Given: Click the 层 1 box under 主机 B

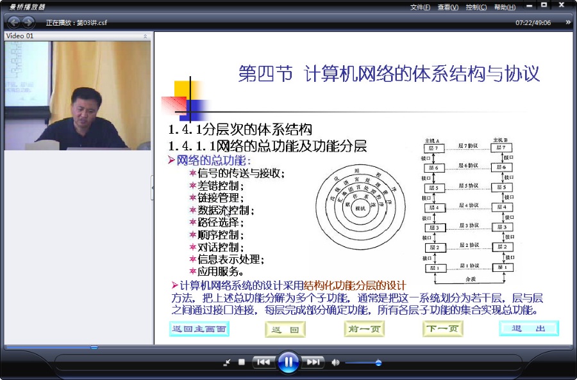Looking at the screenshot, I should [503, 267].
